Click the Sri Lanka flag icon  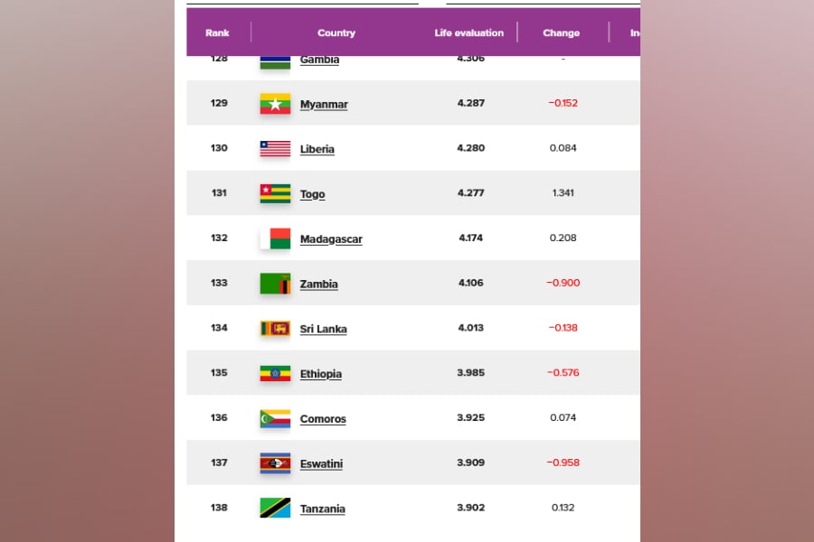point(275,329)
